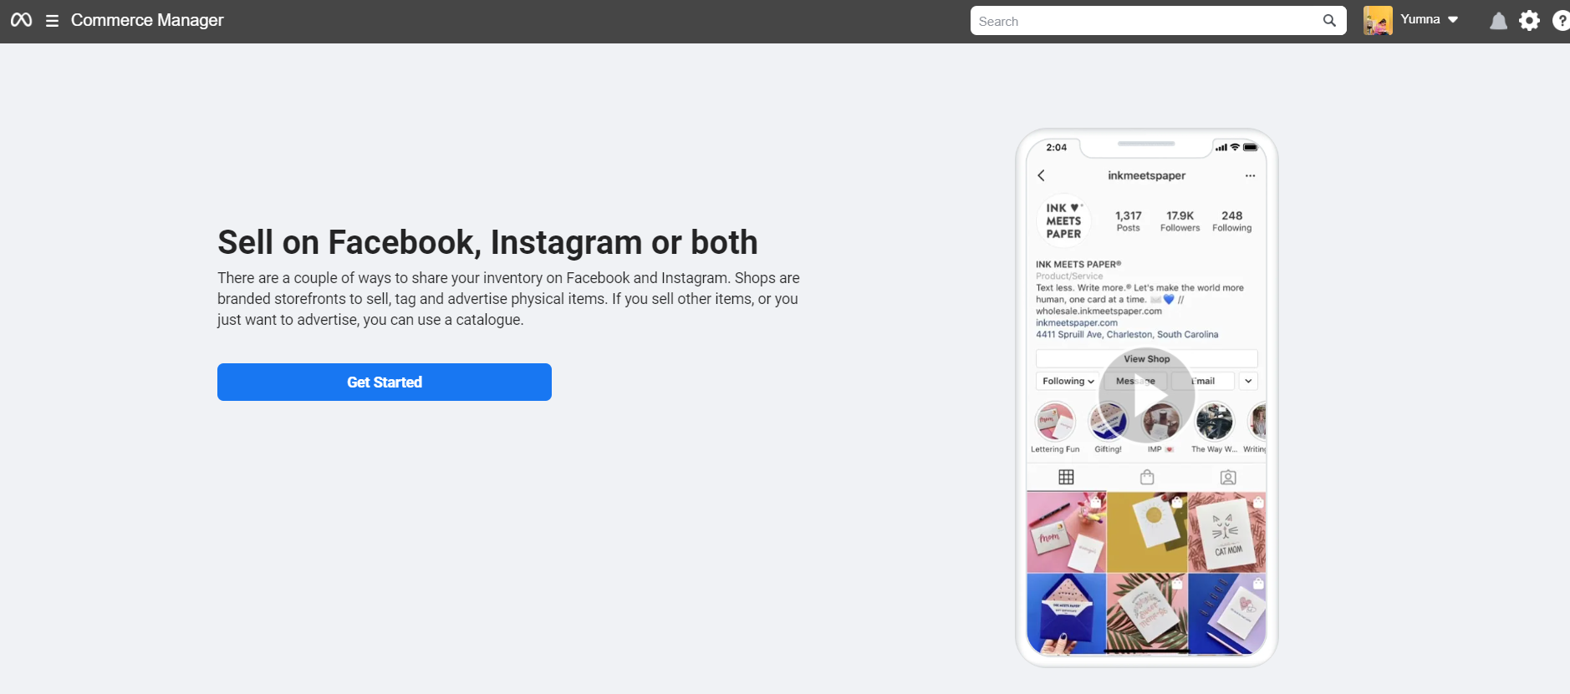Expand the Yumna account dropdown arrow
The height and width of the screenshot is (694, 1570).
tap(1453, 20)
